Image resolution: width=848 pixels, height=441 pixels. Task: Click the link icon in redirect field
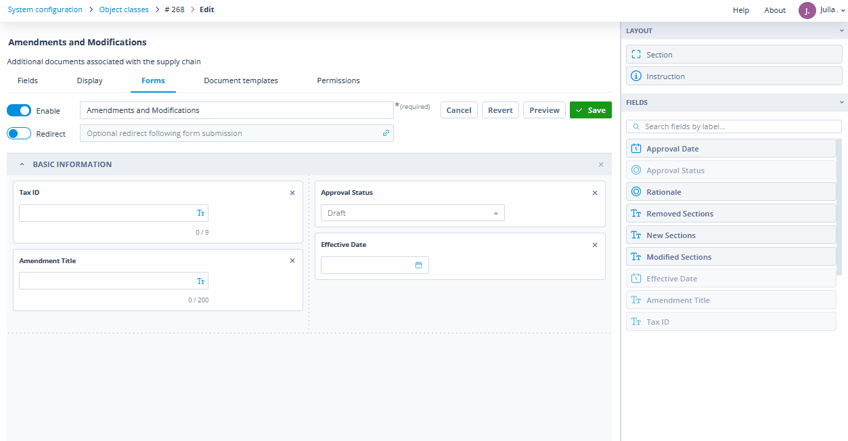tap(386, 133)
